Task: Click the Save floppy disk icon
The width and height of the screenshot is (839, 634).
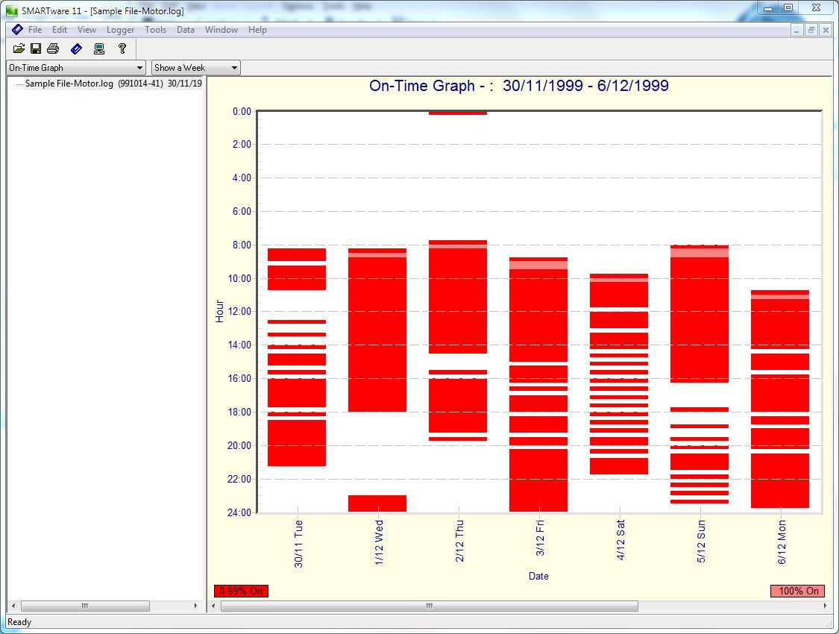Action: tap(36, 48)
